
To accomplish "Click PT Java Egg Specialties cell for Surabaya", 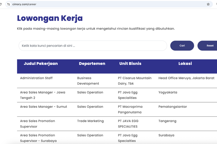I will point(128,138).
